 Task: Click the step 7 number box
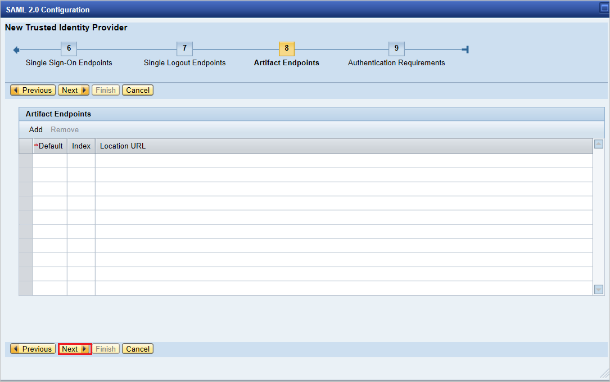184,48
